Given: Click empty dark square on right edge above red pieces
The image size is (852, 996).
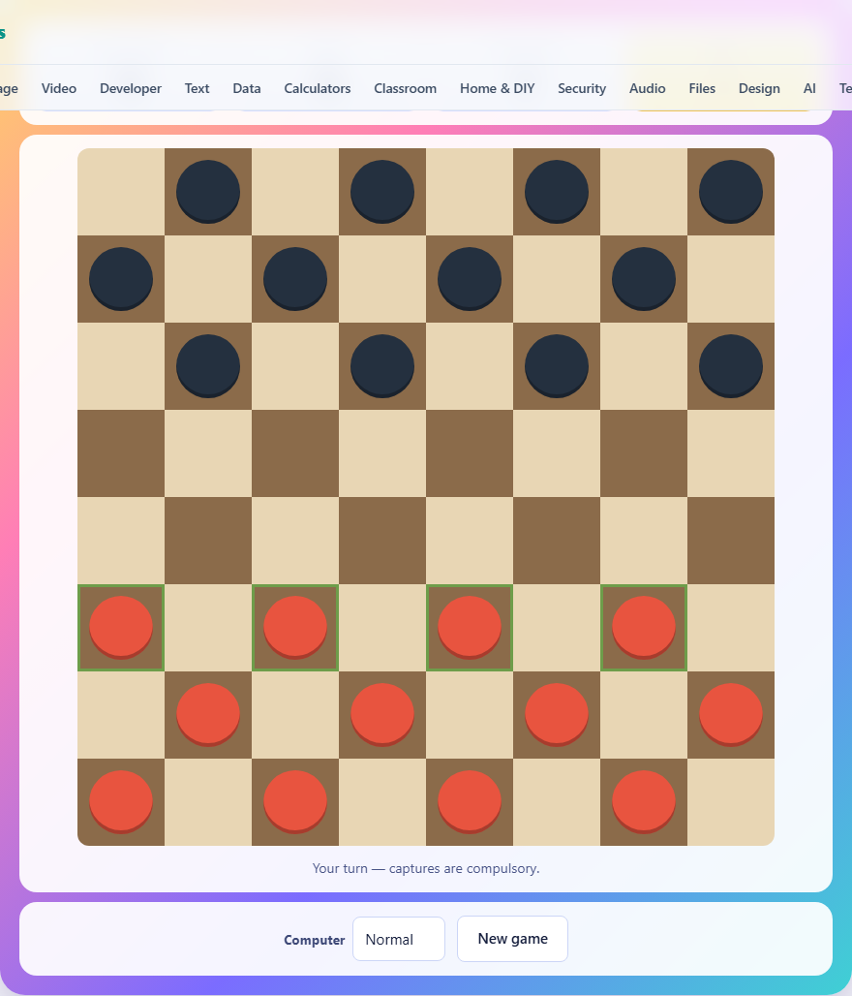Looking at the screenshot, I should pos(731,540).
